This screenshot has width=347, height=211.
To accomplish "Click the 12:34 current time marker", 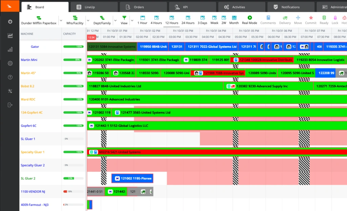I will pyautogui.click(x=91, y=37).
